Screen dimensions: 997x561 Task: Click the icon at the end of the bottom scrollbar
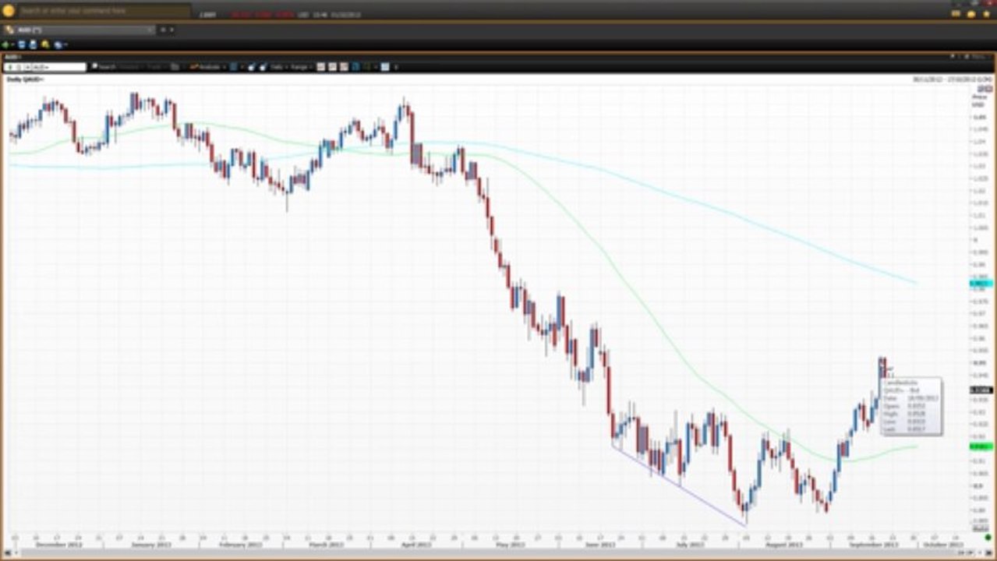(988, 553)
